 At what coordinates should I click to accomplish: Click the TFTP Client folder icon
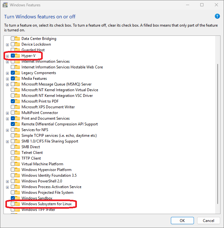coord(17,158)
